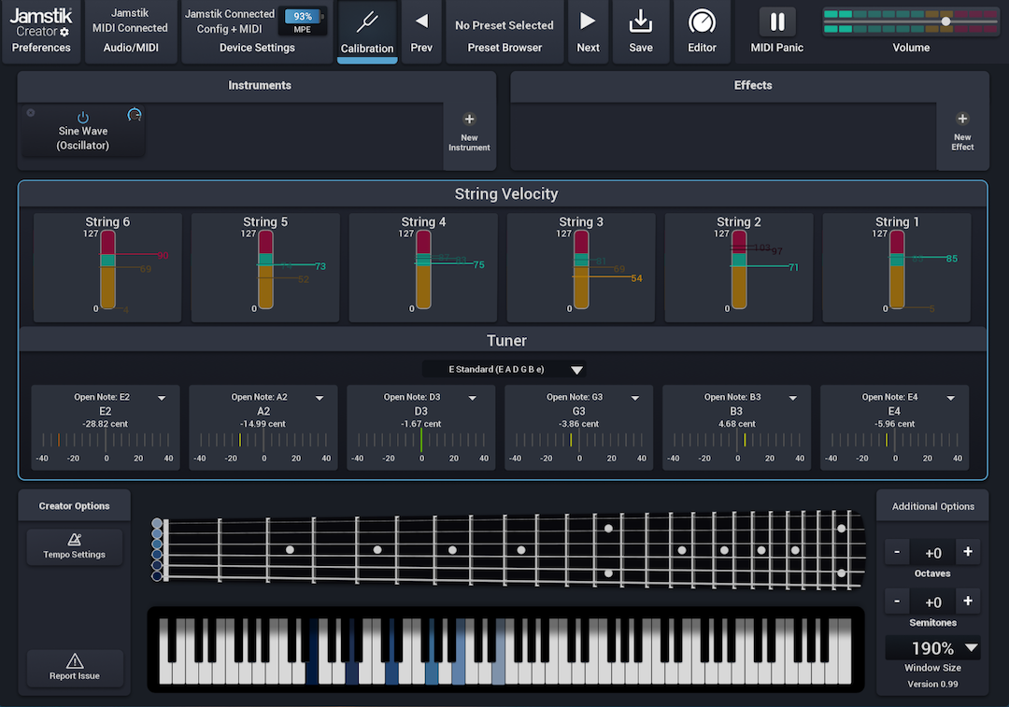This screenshot has width=1009, height=707.
Task: Click the String 5 velocity meter
Action: point(265,270)
